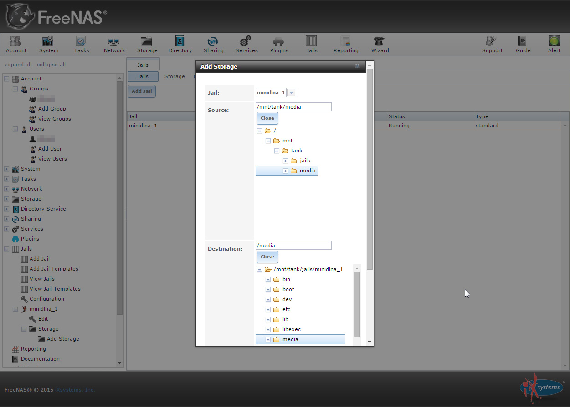Viewport: 570px width, 407px height.
Task: Click Add Group in sidebar
Action: pos(52,109)
